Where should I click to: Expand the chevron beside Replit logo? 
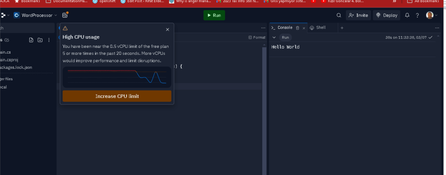8,15
